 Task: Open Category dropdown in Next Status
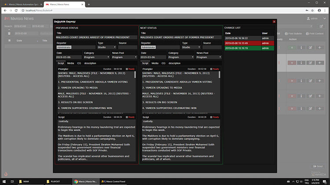coord(181,57)
